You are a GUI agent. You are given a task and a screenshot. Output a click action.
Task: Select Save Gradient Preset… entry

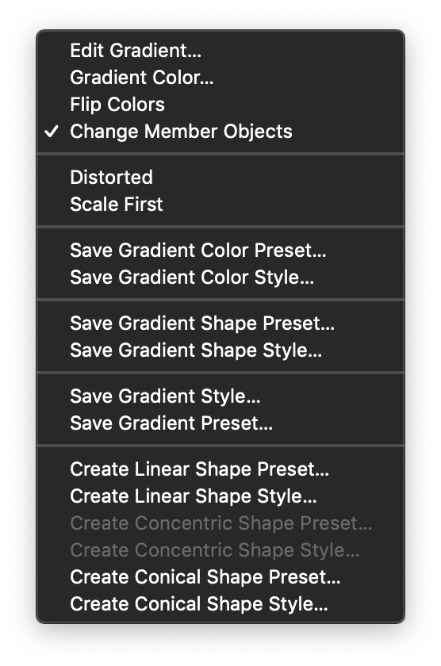[220, 423]
